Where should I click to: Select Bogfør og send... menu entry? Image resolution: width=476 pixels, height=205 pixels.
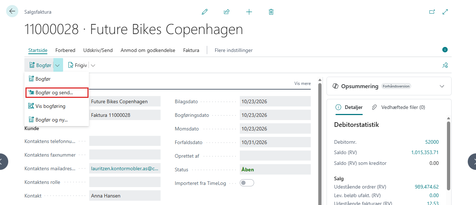(x=57, y=92)
